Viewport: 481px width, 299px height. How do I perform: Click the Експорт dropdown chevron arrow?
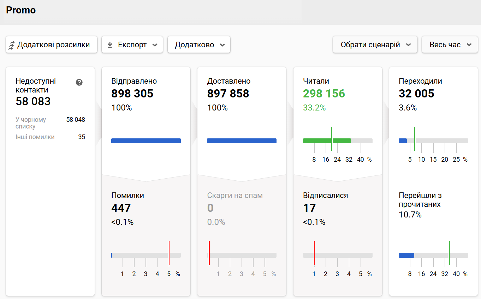pos(155,45)
